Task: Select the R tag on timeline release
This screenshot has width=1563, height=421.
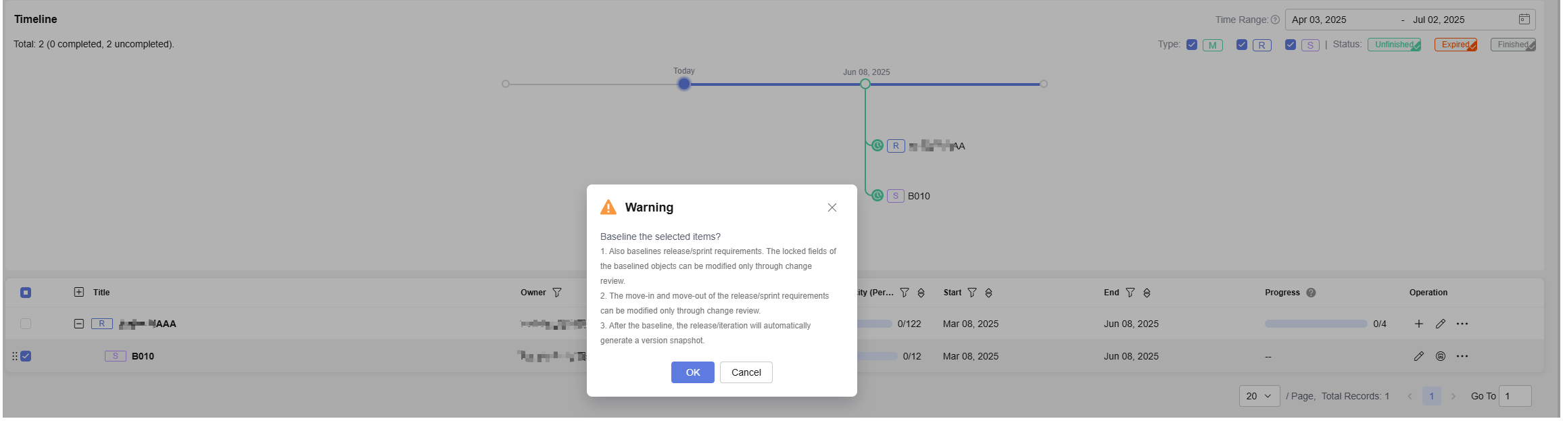Action: [x=896, y=146]
